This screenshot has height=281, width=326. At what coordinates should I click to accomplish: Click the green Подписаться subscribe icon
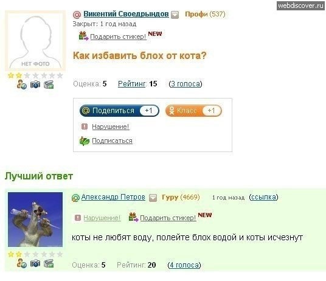tap(85, 141)
